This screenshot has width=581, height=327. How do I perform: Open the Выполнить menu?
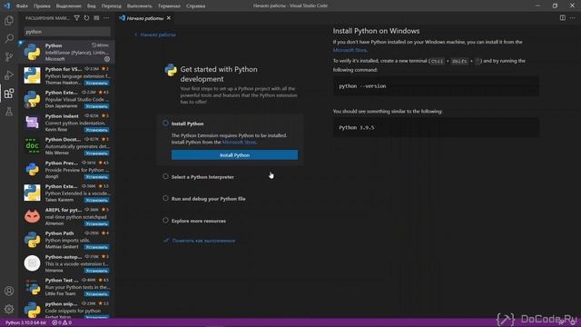click(x=139, y=6)
